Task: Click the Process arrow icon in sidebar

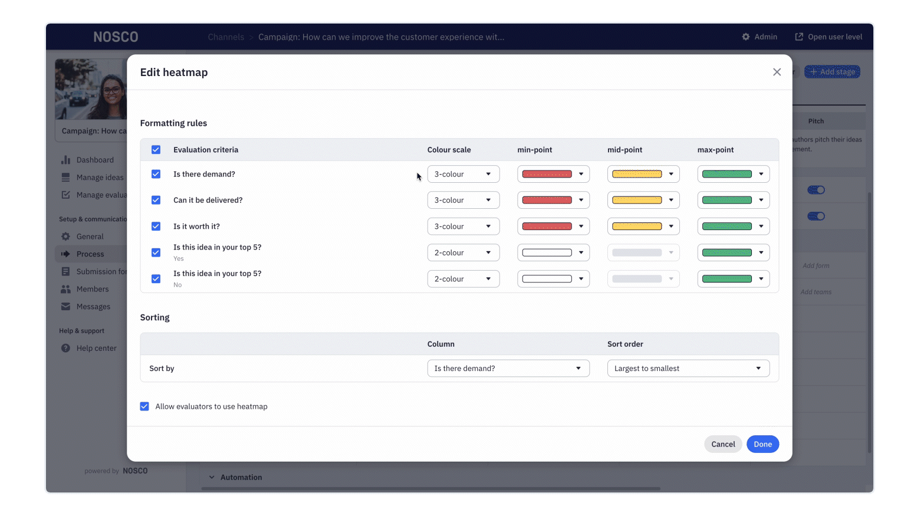Action: (x=67, y=254)
